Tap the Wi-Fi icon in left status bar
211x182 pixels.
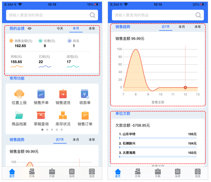[x=20, y=5]
